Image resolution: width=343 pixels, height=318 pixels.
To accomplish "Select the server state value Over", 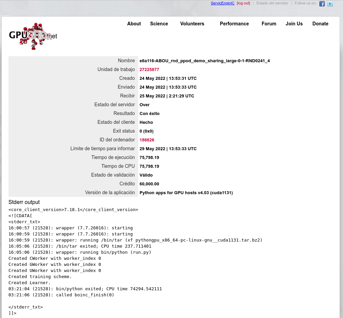I will pos(144,105).
